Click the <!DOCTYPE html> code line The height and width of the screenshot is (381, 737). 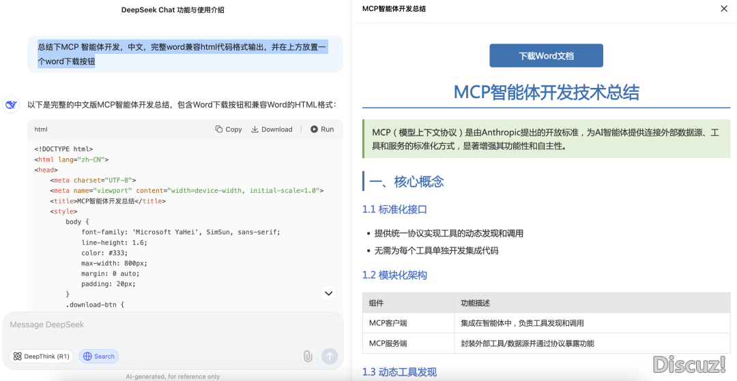pyautogui.click(x=63, y=149)
